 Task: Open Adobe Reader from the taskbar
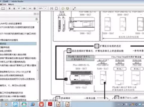[x=50, y=104]
